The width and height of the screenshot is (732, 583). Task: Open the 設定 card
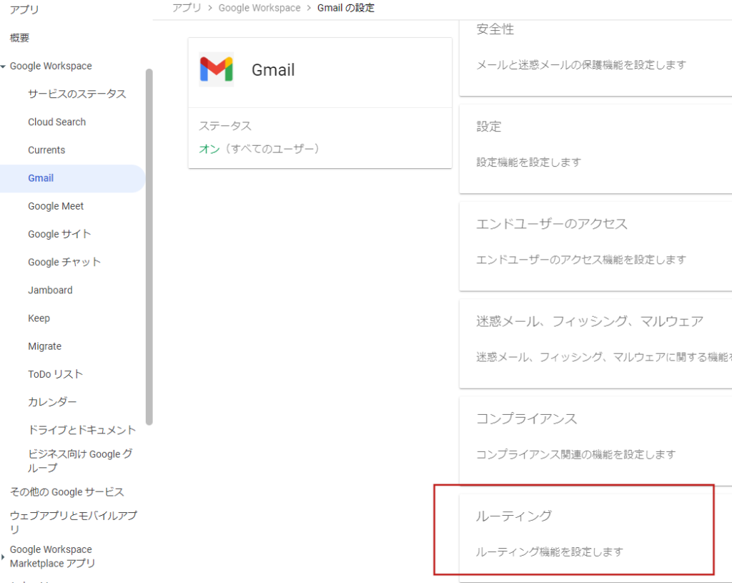click(595, 143)
